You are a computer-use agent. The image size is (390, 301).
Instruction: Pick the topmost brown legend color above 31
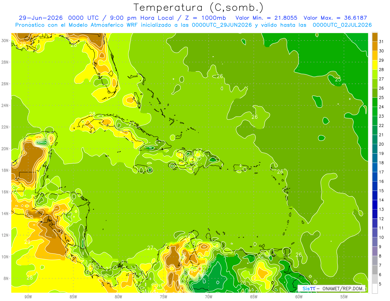375,37
